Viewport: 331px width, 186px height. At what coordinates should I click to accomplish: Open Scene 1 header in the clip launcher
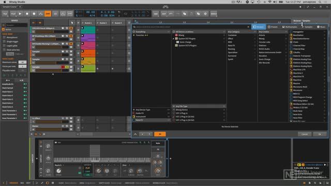click(x=88, y=23)
